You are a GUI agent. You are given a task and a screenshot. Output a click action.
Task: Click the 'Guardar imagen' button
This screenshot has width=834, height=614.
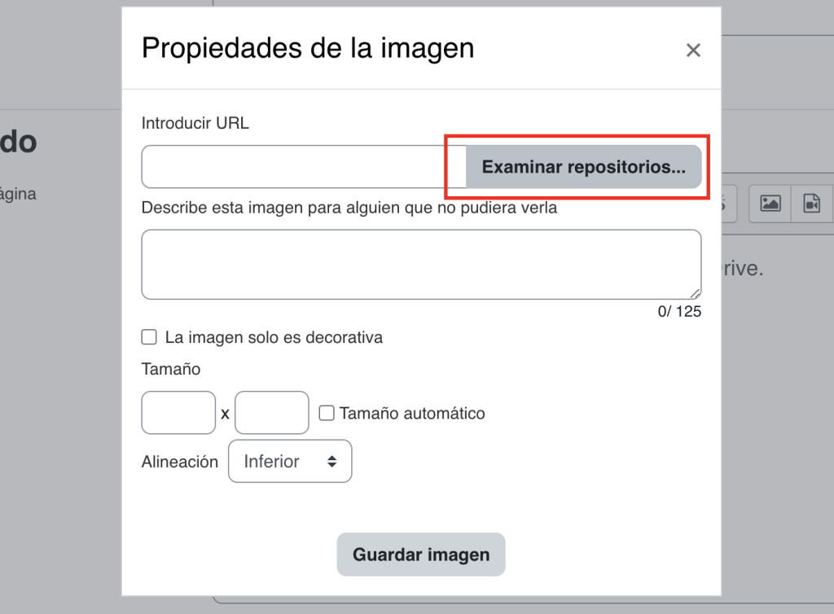pyautogui.click(x=421, y=555)
